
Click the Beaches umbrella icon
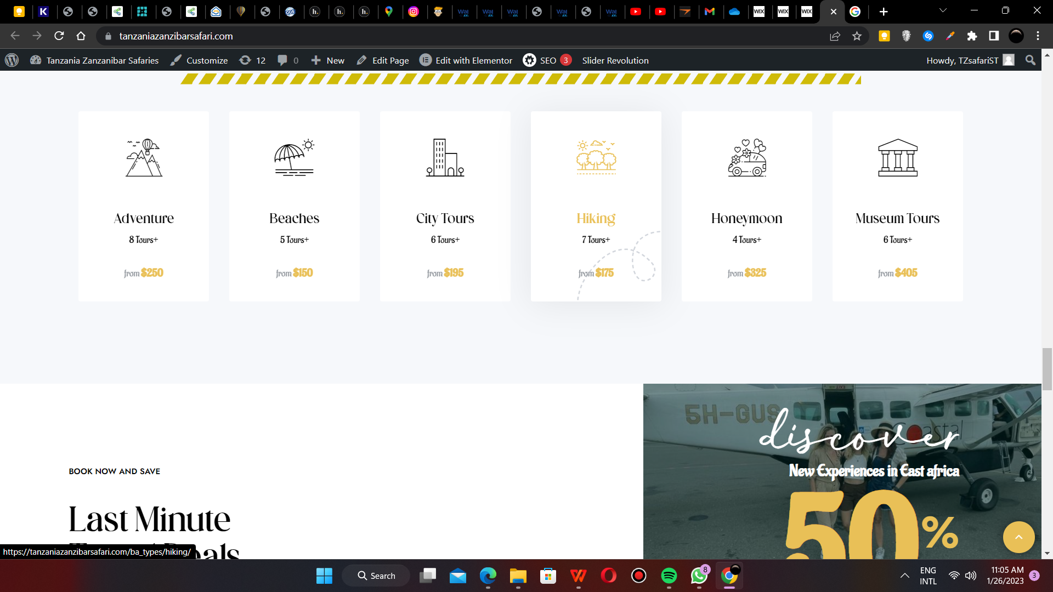coord(294,157)
